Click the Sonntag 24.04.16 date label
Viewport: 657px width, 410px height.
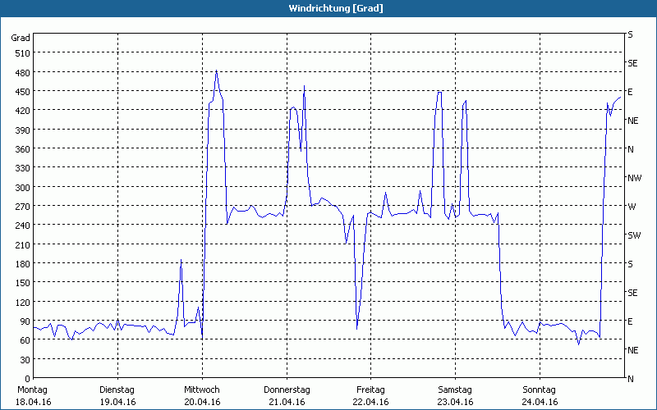point(539,395)
